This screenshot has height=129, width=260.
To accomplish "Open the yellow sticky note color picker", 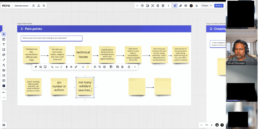I will [88, 67].
